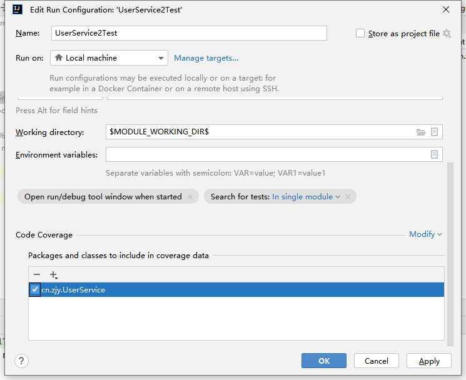Uncheck the cn.zjy.UserService coverage checkbox

click(x=35, y=289)
